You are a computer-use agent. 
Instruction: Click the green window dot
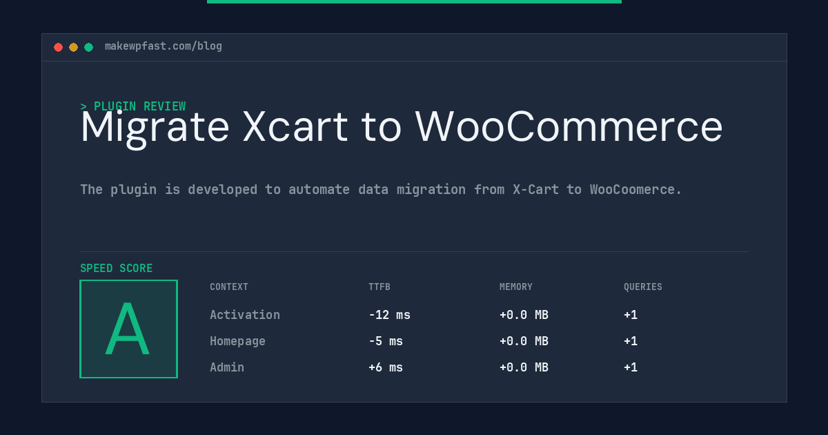click(88, 47)
